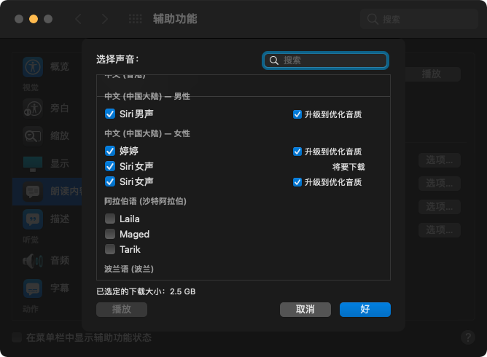The image size is (487, 357).
Task: Toggle 在菜单栏中显示辅助功能状态 checkbox
Action: [17, 337]
